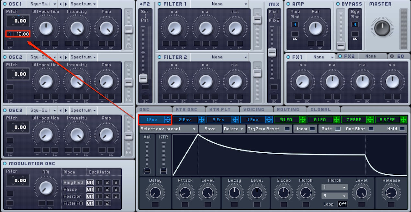This screenshot has height=212, width=411.
Task: Open OSC2 Spectrum mode dropdown
Action: [83, 57]
